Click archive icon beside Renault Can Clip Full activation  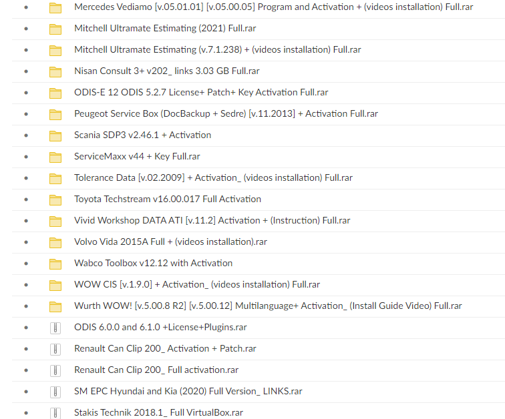click(55, 370)
